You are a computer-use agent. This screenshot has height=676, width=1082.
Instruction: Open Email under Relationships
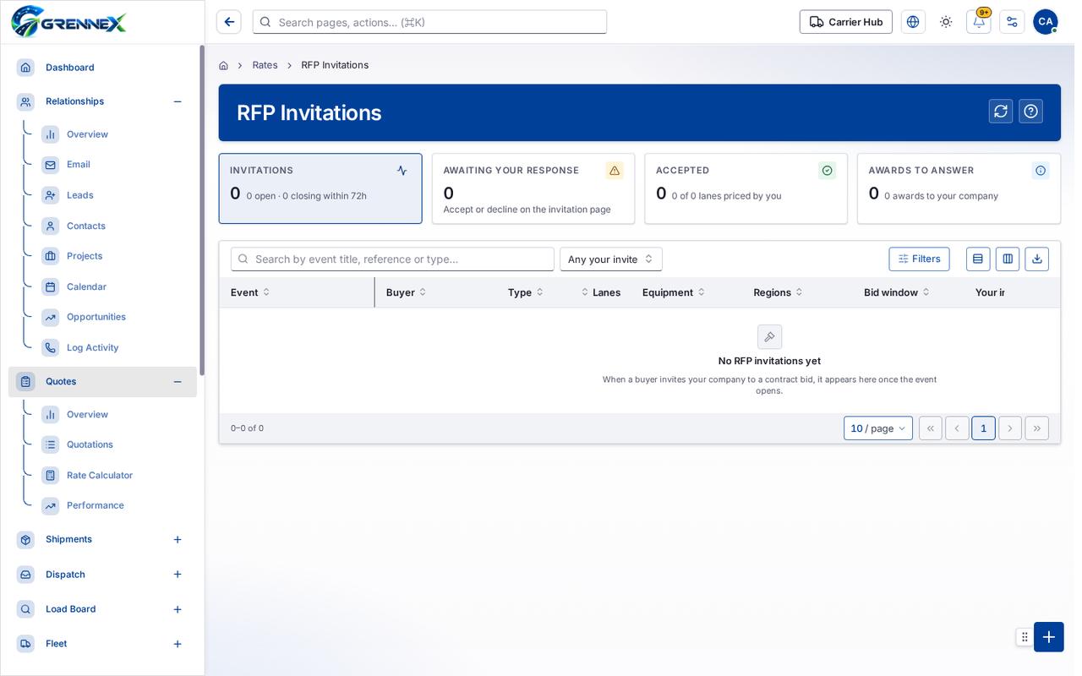79,165
